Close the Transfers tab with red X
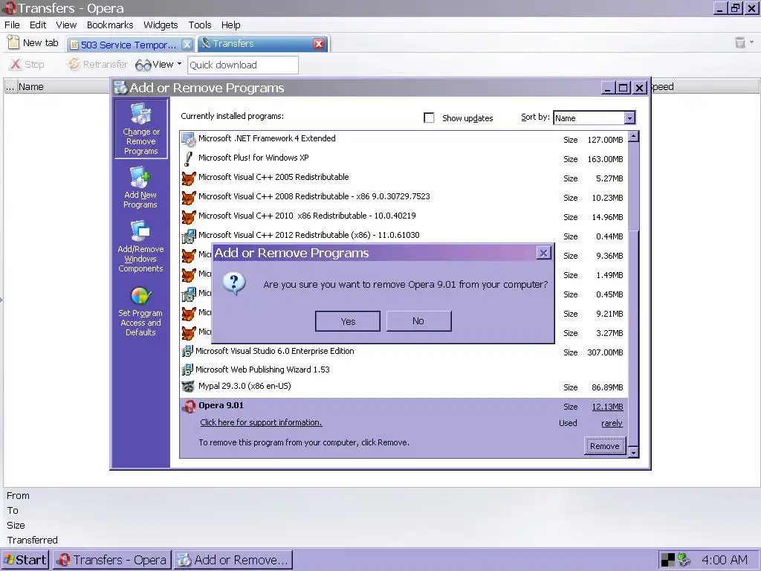The width and height of the screenshot is (761, 571). [x=319, y=44]
